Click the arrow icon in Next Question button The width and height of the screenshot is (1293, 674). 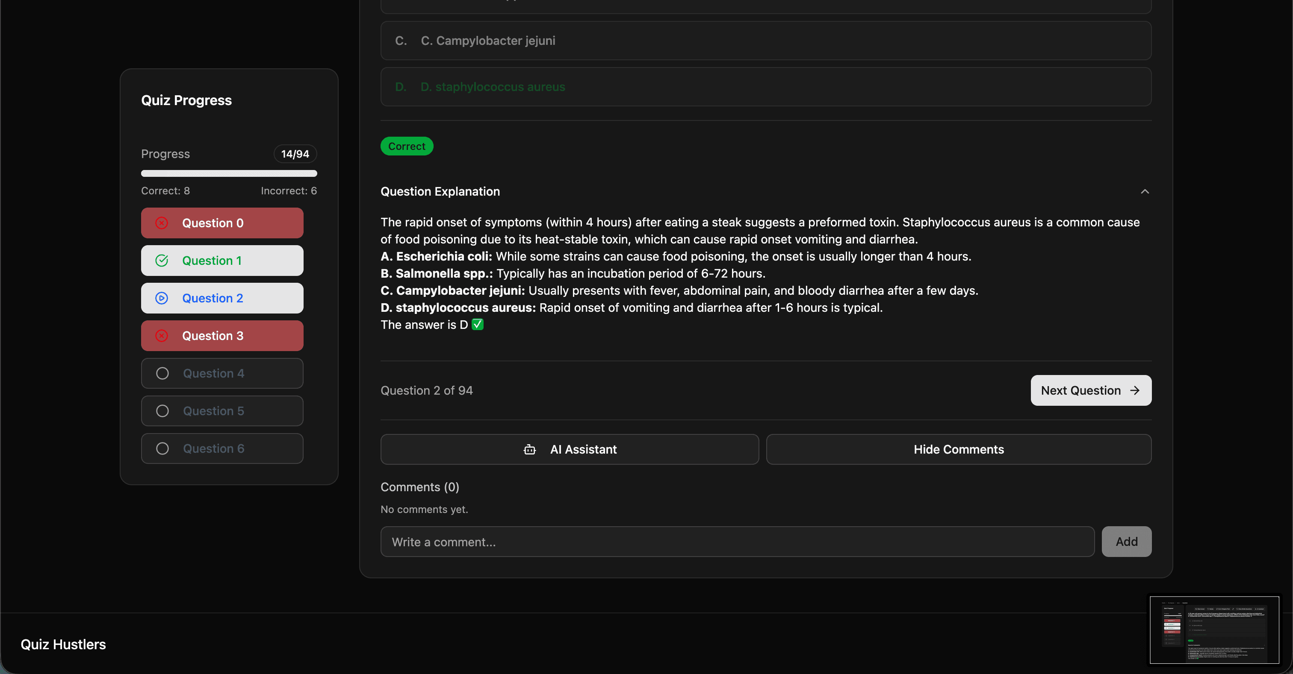1135,390
